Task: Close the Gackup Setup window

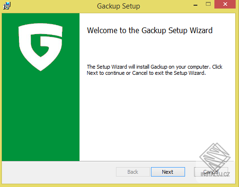Action: [225, 4]
